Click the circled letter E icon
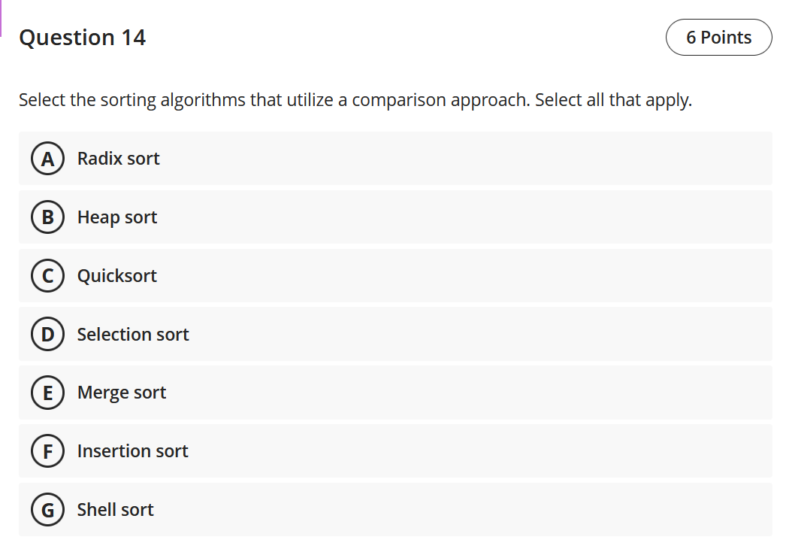Image resolution: width=786 pixels, height=552 pixels. 47,393
